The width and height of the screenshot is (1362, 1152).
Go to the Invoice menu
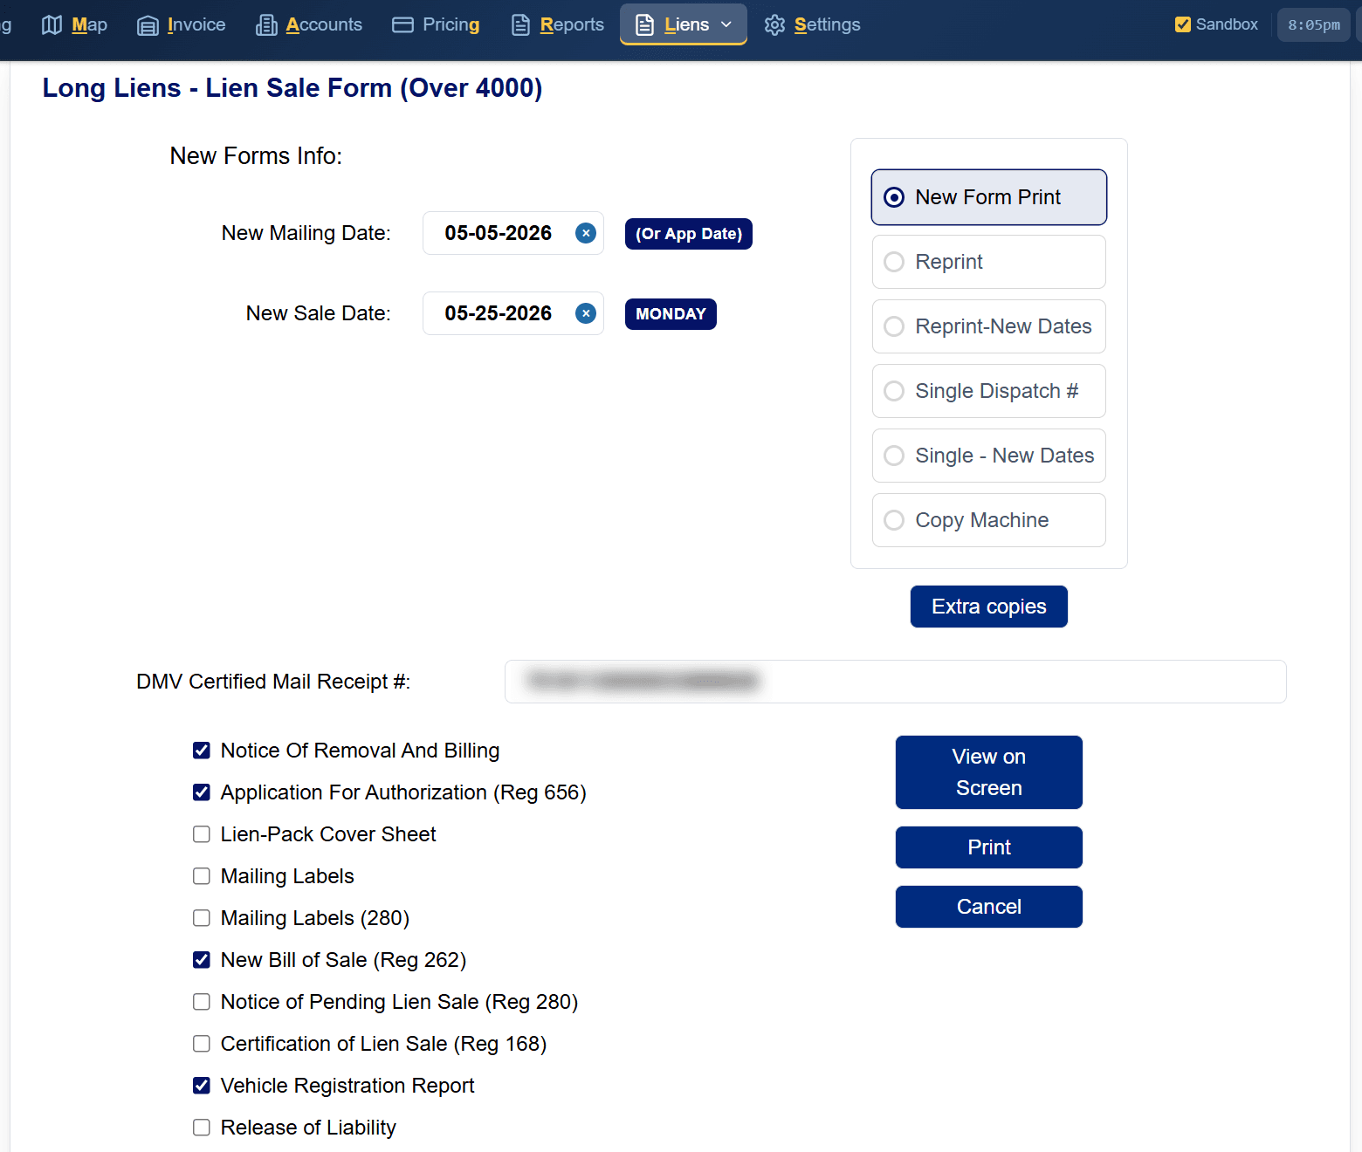click(182, 24)
